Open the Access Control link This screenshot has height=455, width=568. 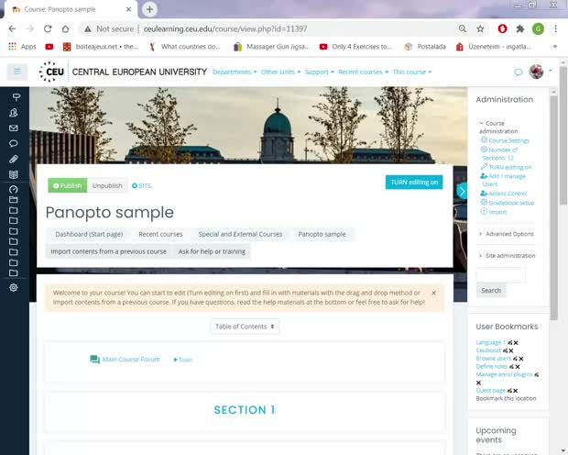(508, 194)
